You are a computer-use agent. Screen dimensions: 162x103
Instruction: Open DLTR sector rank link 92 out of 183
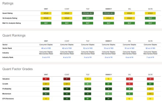click(x=150, y=48)
